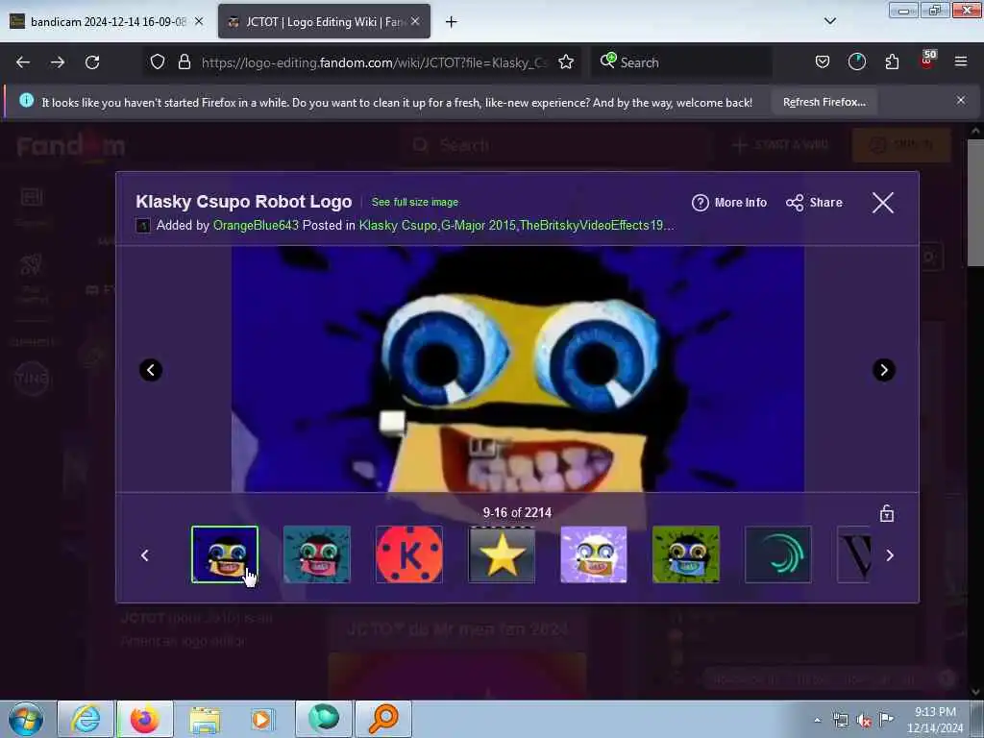Close the bandicam tab
Image resolution: width=984 pixels, height=738 pixels.
coord(199,21)
